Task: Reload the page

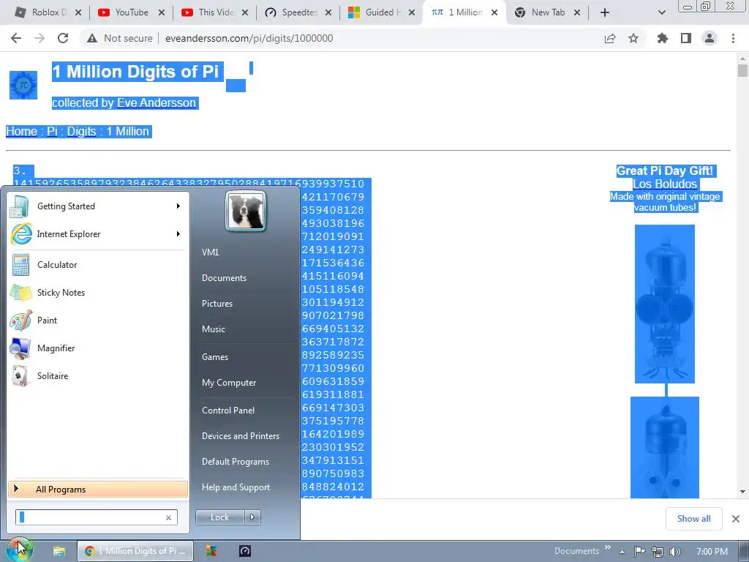Action: click(63, 38)
